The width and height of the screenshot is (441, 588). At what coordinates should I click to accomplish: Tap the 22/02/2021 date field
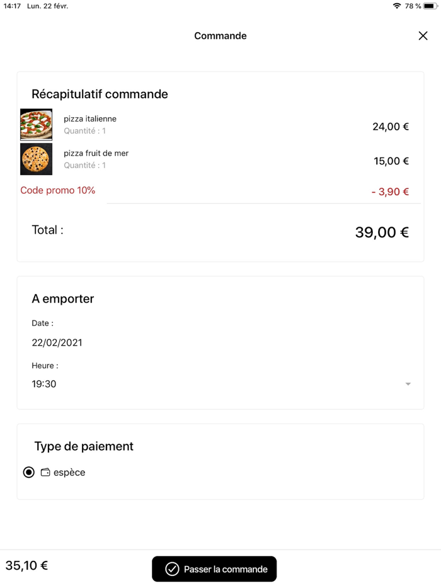(x=57, y=342)
